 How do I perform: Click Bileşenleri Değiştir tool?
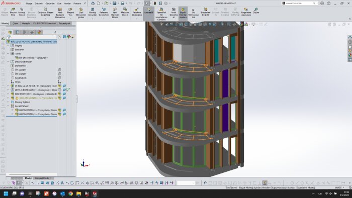tap(205, 12)
